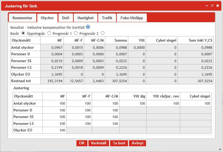The width and height of the screenshot is (223, 152).
Task: Switch to the Kommentar tab
Action: point(22,18)
